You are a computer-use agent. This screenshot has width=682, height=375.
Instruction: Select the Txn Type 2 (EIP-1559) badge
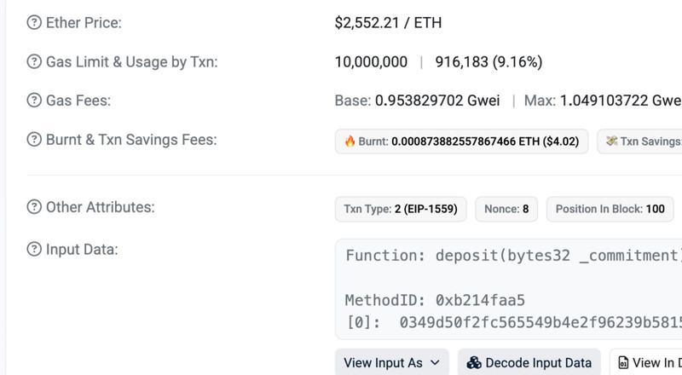point(401,209)
